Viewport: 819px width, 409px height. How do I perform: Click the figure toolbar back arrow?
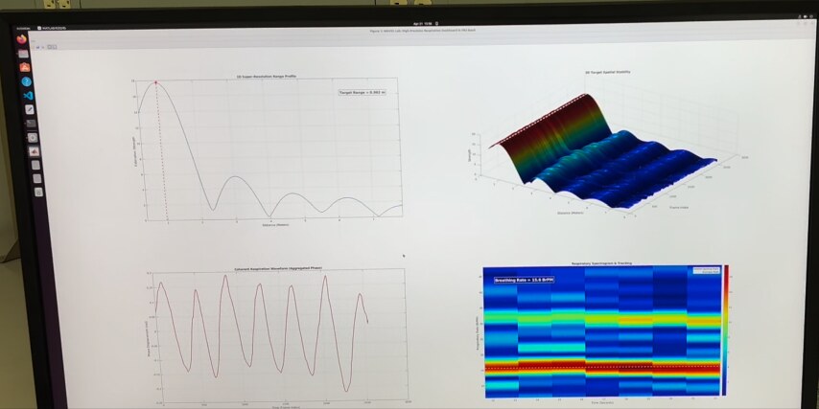pyautogui.click(x=41, y=47)
